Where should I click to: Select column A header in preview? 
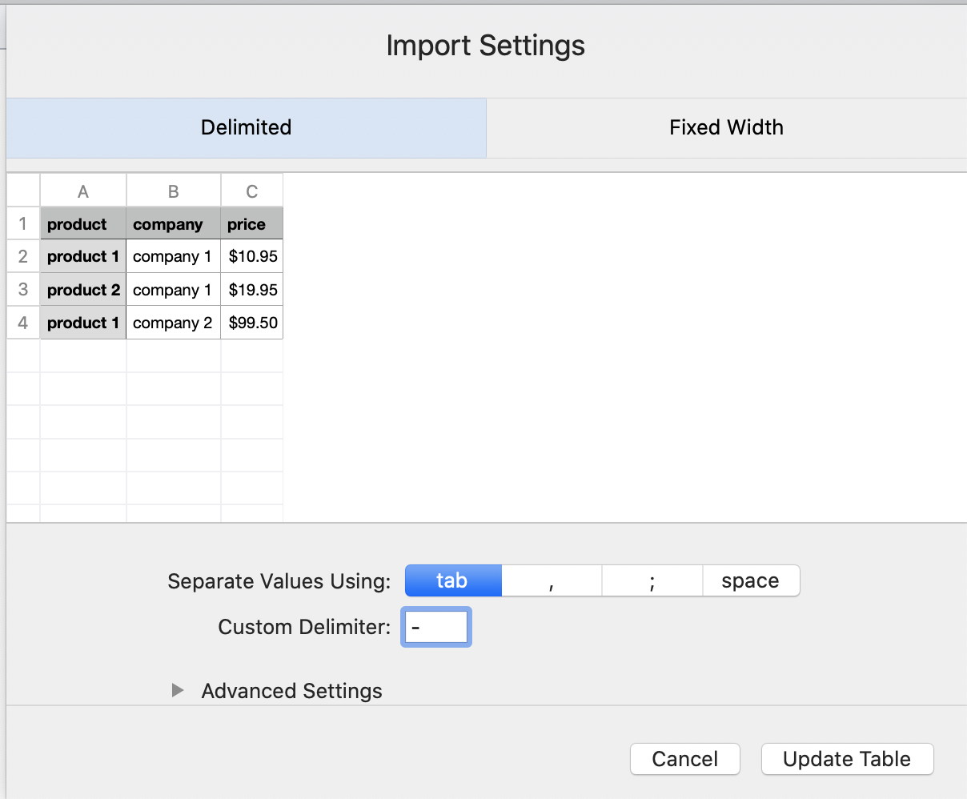click(83, 191)
